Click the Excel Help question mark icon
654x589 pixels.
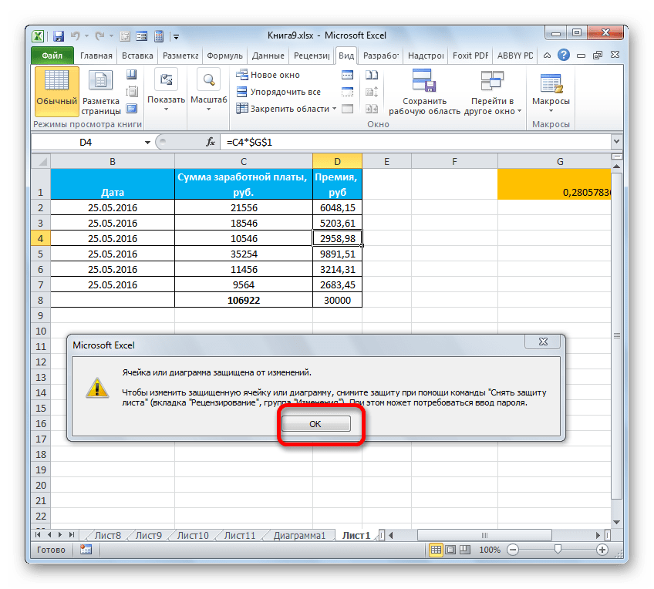tap(564, 55)
